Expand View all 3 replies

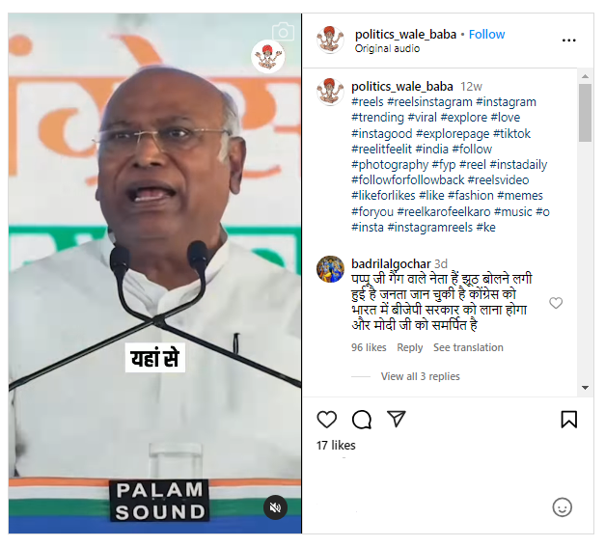[420, 376]
